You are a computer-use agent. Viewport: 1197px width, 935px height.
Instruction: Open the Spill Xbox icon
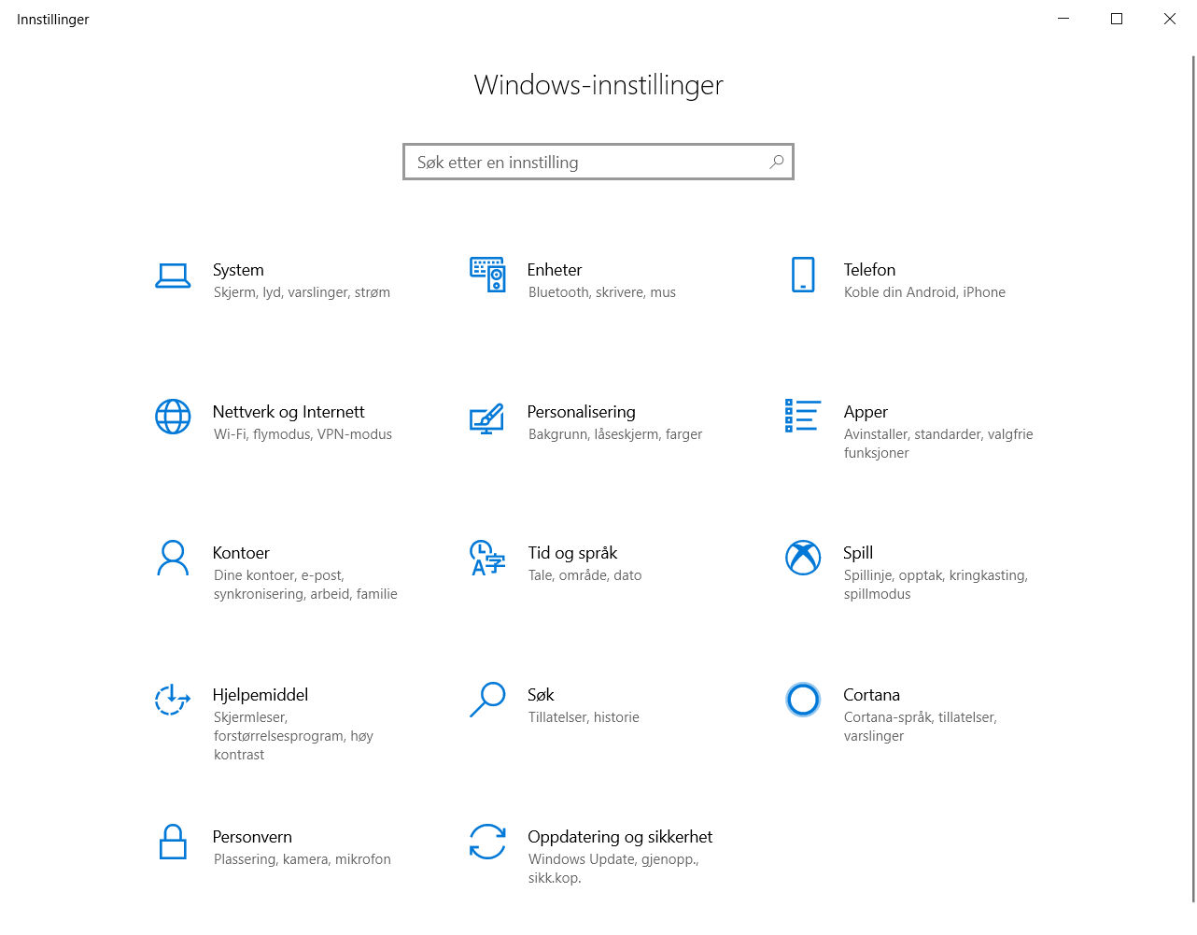(803, 558)
